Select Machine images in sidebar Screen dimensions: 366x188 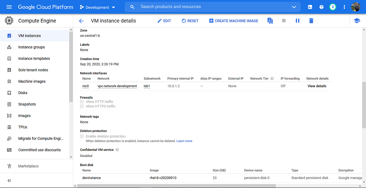35,81
